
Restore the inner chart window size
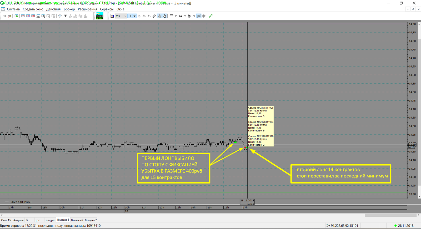click(x=413, y=9)
